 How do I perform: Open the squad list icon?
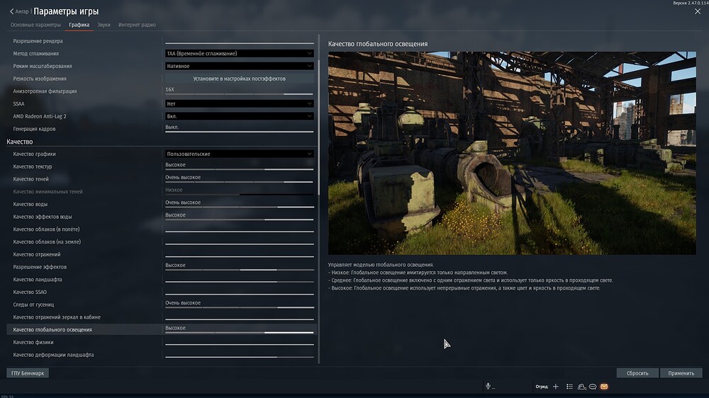569,387
